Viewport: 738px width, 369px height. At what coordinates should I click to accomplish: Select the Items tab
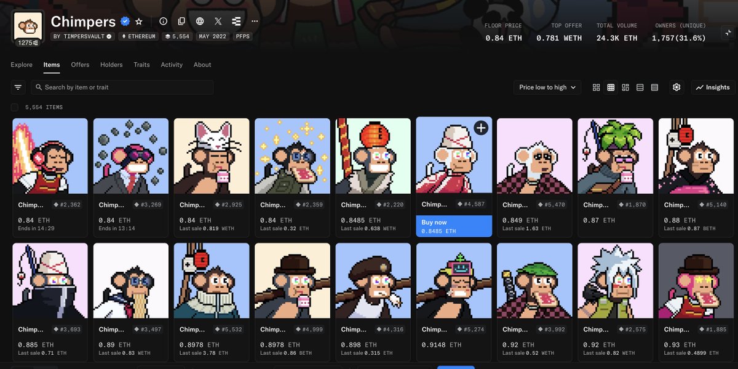pos(52,65)
